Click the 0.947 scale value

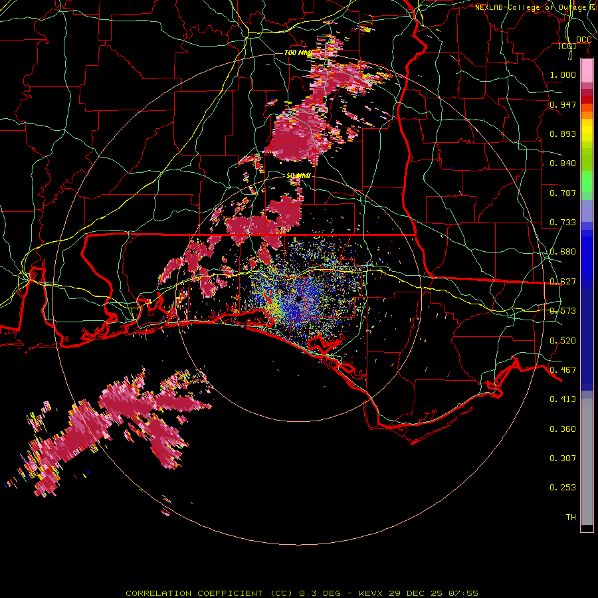coord(563,104)
